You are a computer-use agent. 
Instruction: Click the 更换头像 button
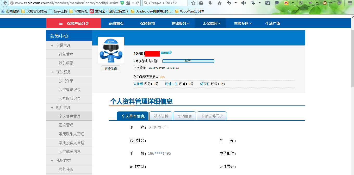click(111, 68)
